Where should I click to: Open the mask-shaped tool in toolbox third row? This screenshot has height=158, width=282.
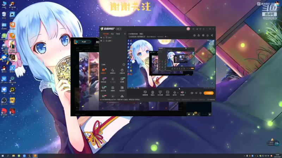click(x=103, y=89)
